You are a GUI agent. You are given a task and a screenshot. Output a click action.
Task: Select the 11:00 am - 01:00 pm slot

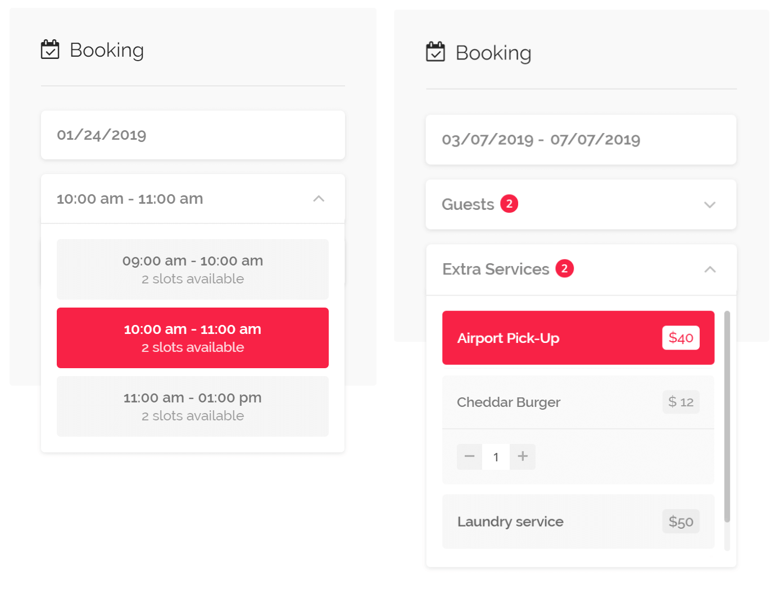point(193,406)
